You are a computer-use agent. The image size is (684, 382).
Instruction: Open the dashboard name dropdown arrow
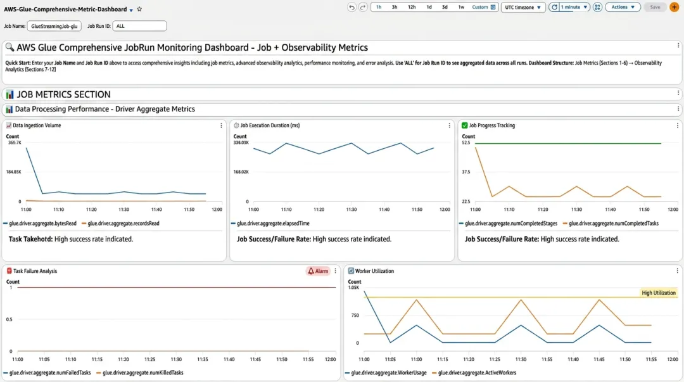point(131,10)
